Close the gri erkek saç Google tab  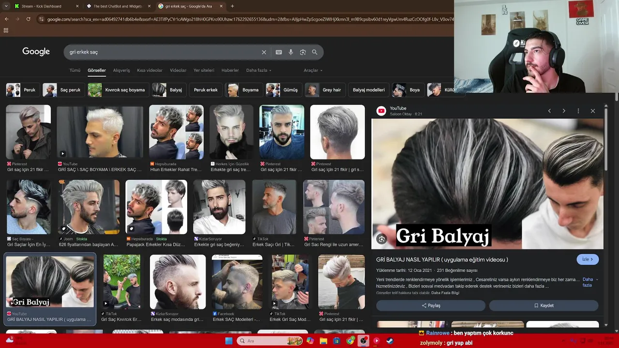point(221,6)
